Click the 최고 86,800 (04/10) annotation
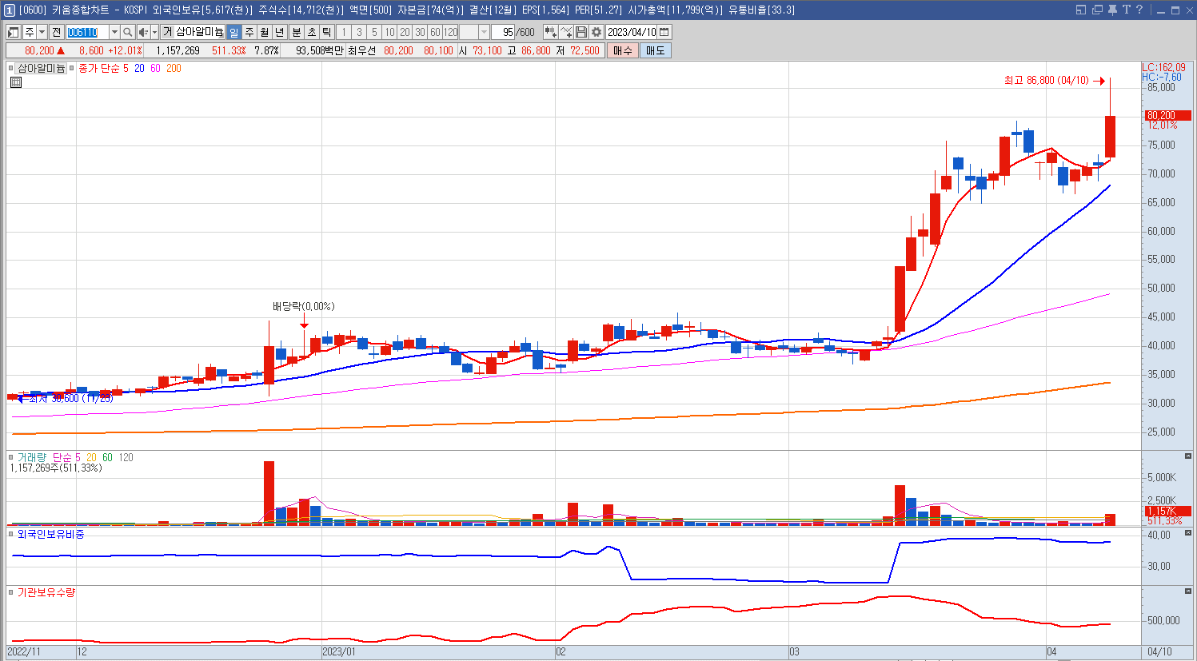 [1047, 81]
